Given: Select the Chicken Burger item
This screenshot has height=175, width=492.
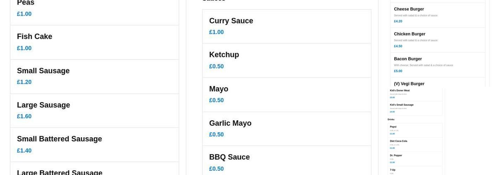Looking at the screenshot, I should (x=437, y=40).
